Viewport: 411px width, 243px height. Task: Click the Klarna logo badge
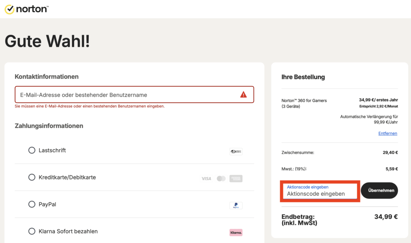point(236,232)
